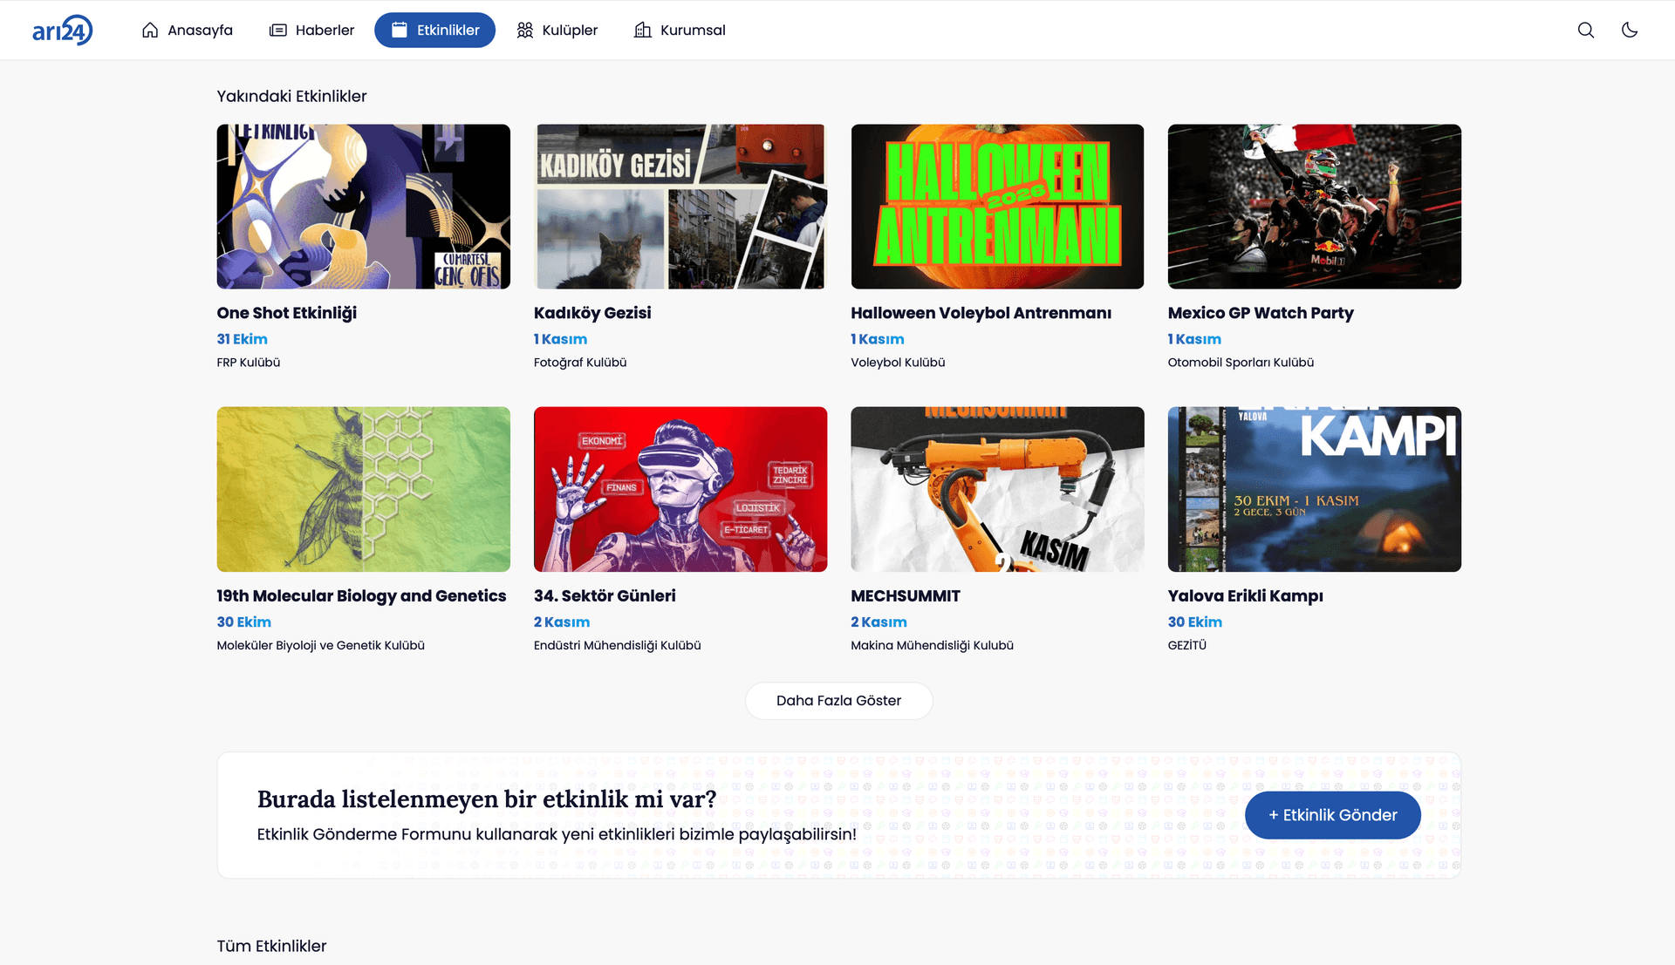The image size is (1675, 965).
Task: Toggle dark mode with the moon icon
Action: tap(1630, 30)
